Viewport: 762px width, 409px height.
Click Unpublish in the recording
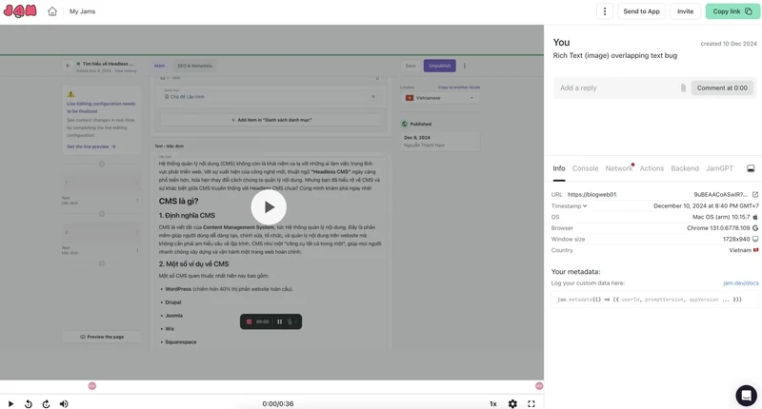point(439,66)
